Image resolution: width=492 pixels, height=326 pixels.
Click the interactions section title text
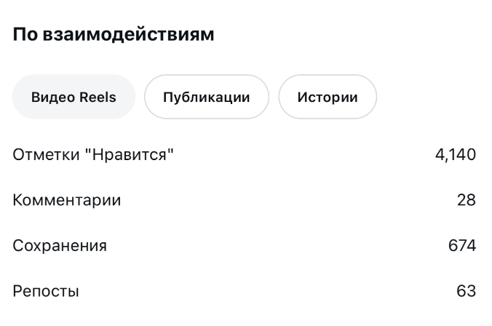tap(114, 34)
